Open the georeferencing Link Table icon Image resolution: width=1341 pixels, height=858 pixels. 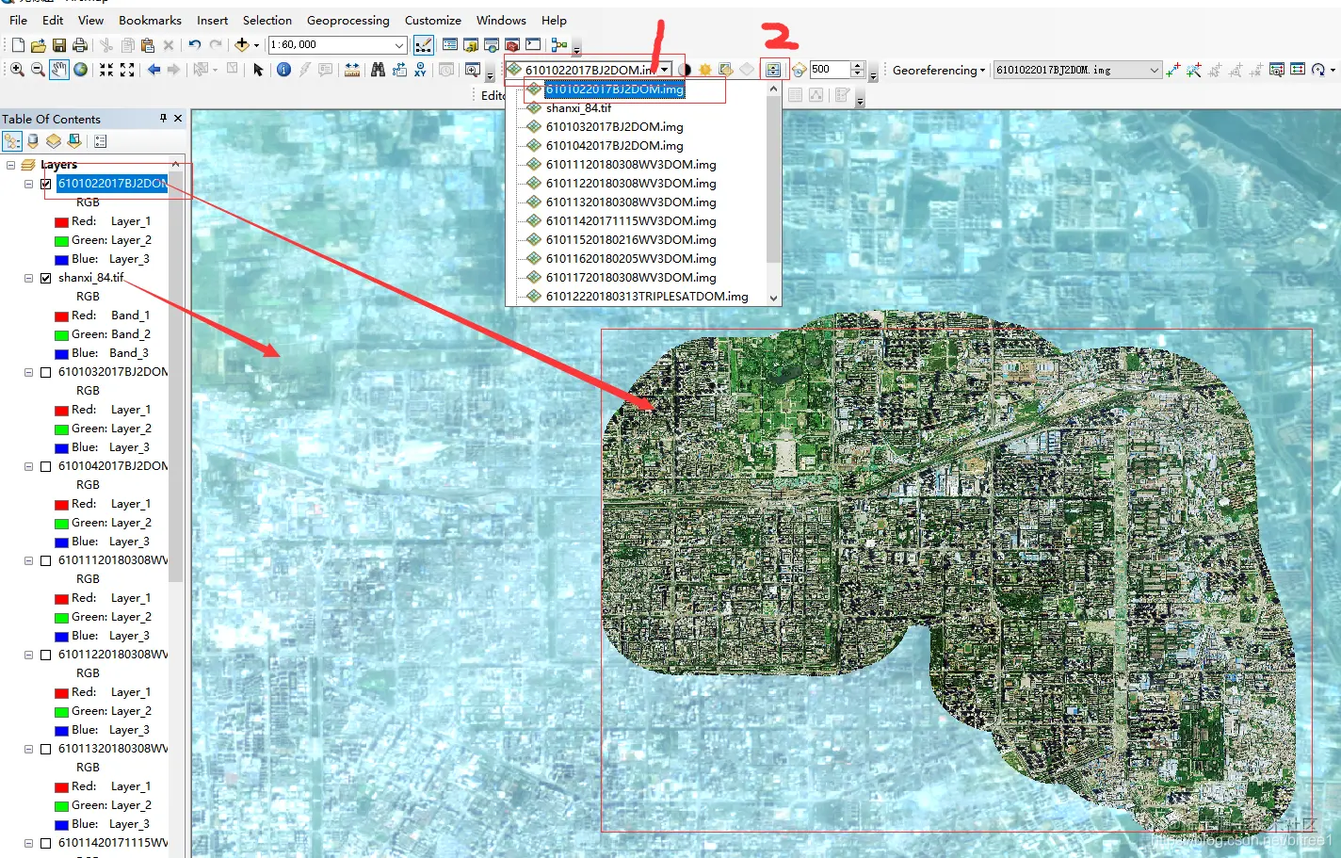click(x=1298, y=70)
